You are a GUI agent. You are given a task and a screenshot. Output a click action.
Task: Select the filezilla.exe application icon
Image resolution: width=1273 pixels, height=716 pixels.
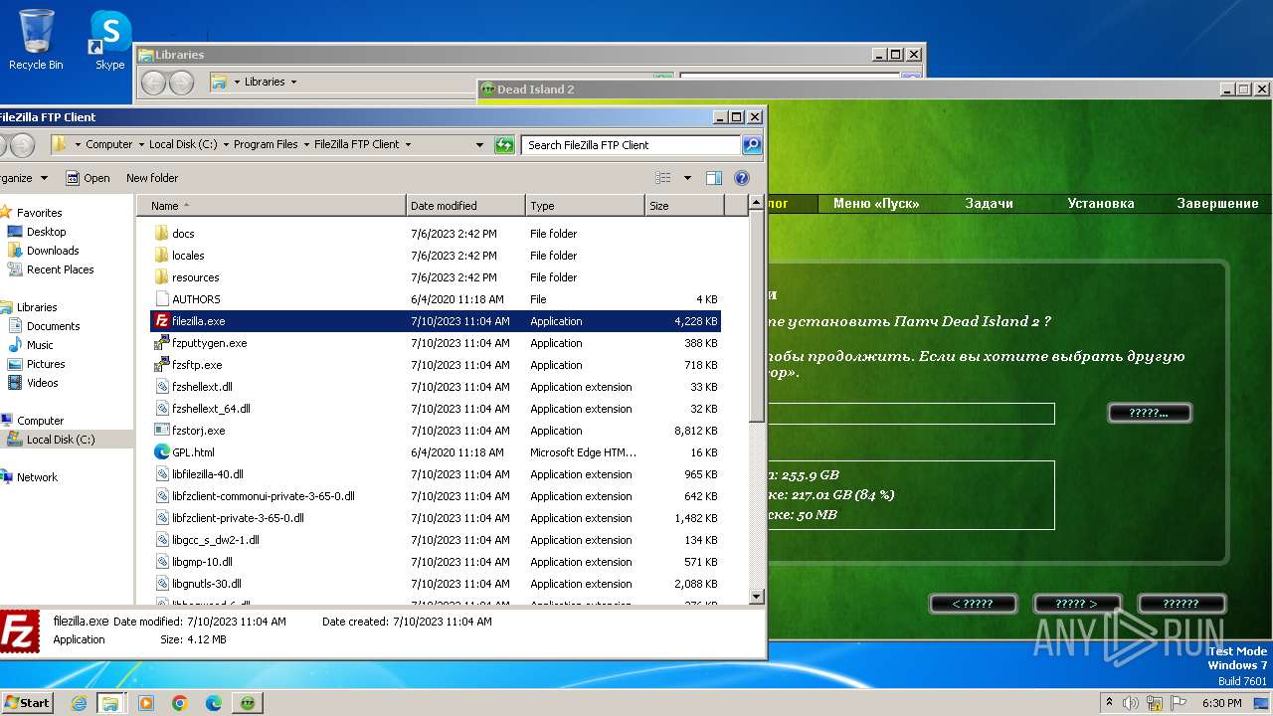(162, 321)
